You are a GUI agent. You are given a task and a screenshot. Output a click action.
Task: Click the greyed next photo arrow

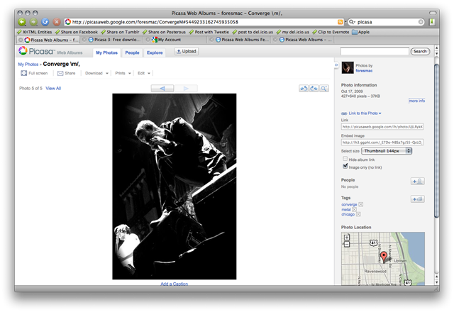point(186,88)
